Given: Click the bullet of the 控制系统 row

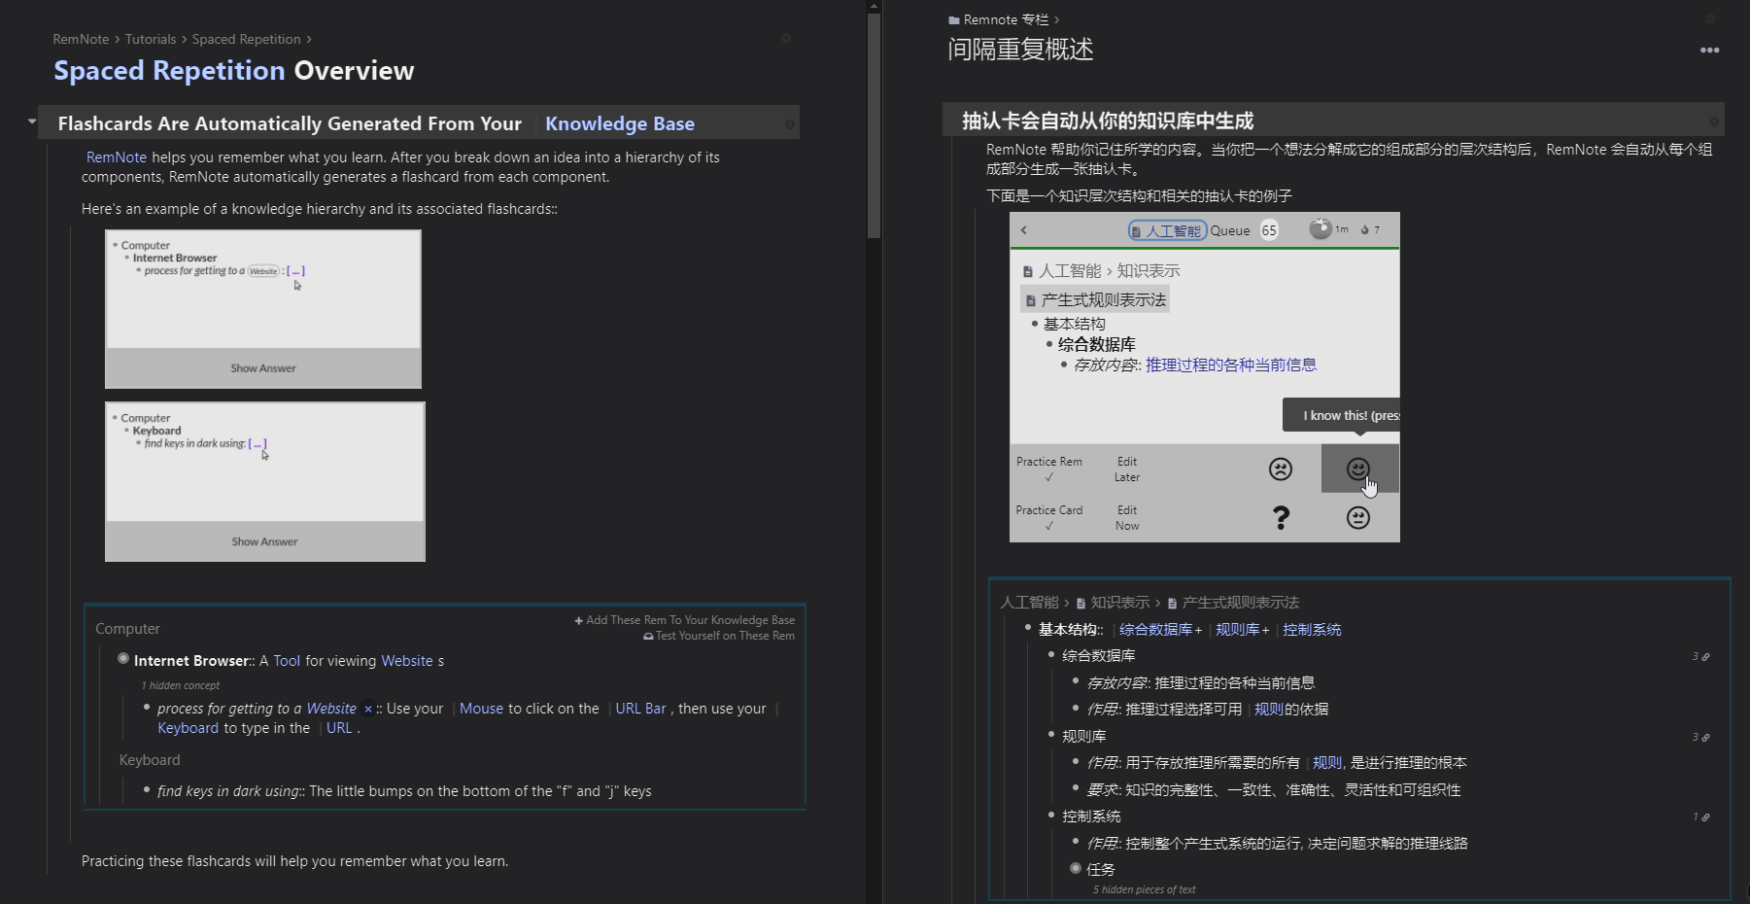Looking at the screenshot, I should click(1051, 815).
